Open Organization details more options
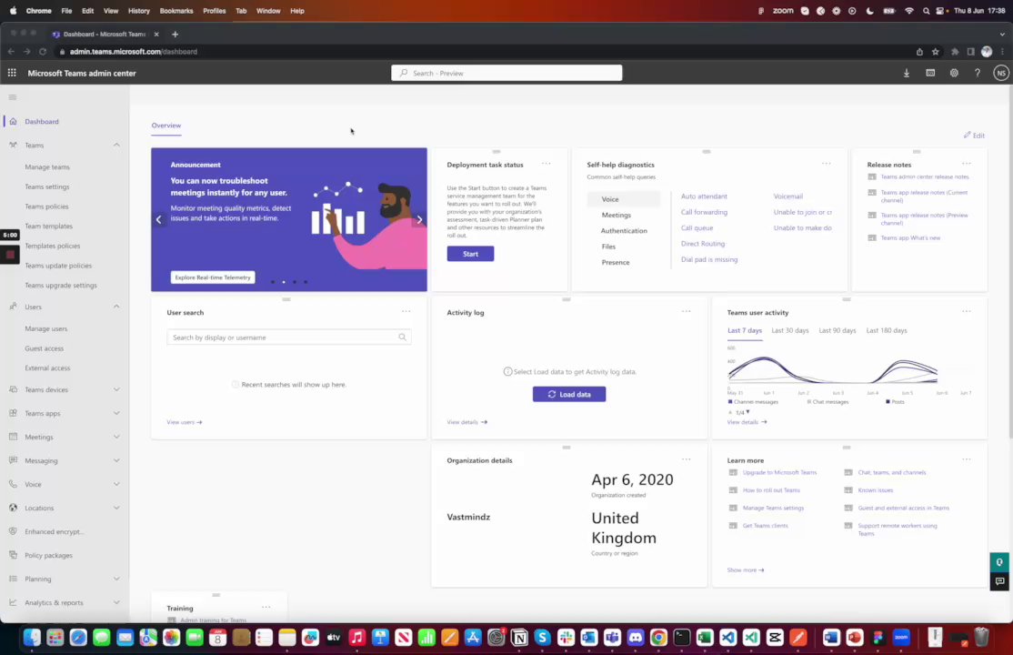This screenshot has width=1013, height=655. (x=687, y=459)
